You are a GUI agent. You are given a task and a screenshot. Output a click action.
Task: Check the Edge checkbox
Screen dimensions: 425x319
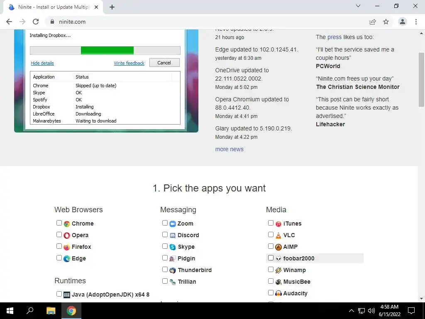(x=59, y=258)
